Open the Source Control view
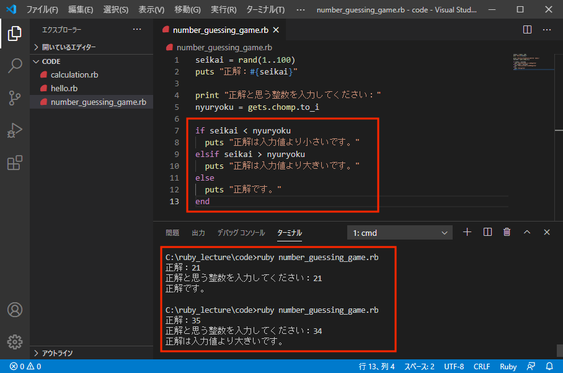Screen dimensions: 563x373 15,97
